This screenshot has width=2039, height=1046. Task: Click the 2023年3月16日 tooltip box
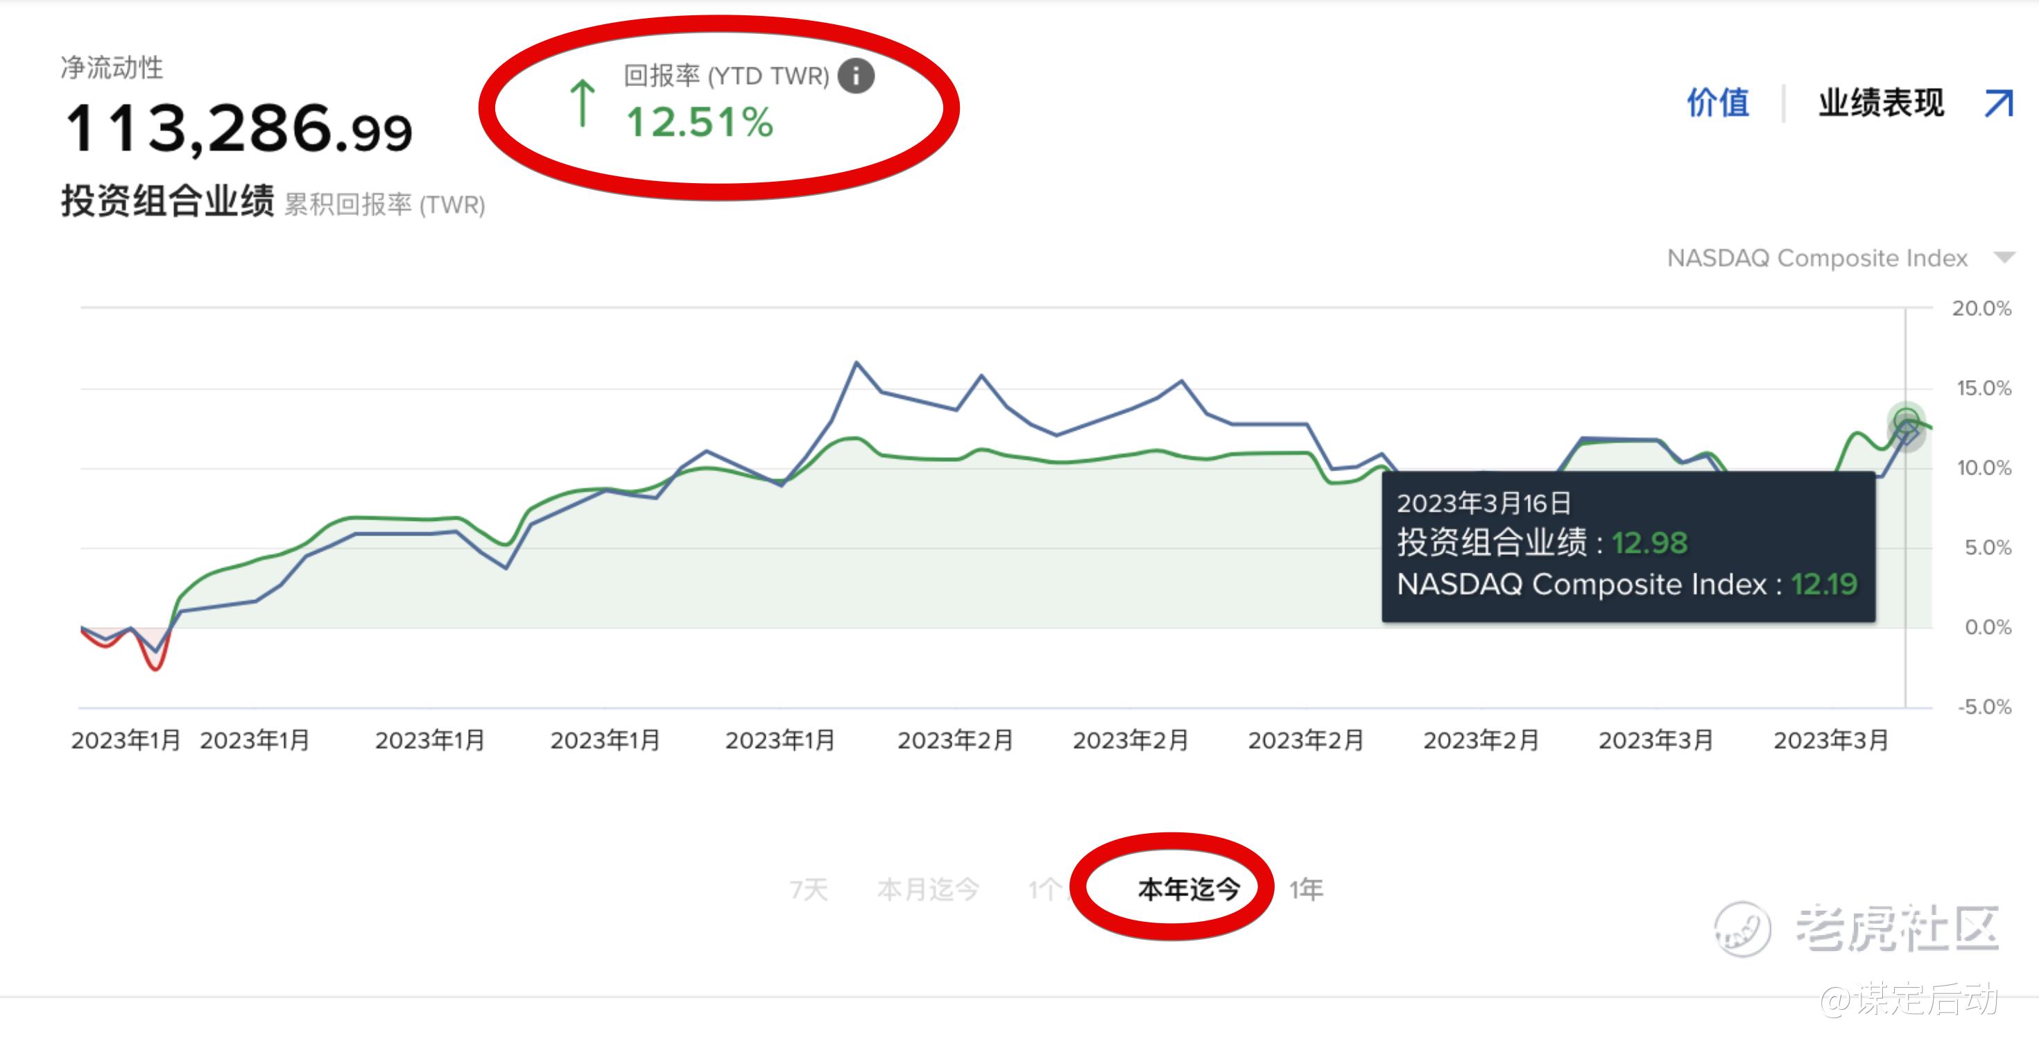tap(1628, 547)
